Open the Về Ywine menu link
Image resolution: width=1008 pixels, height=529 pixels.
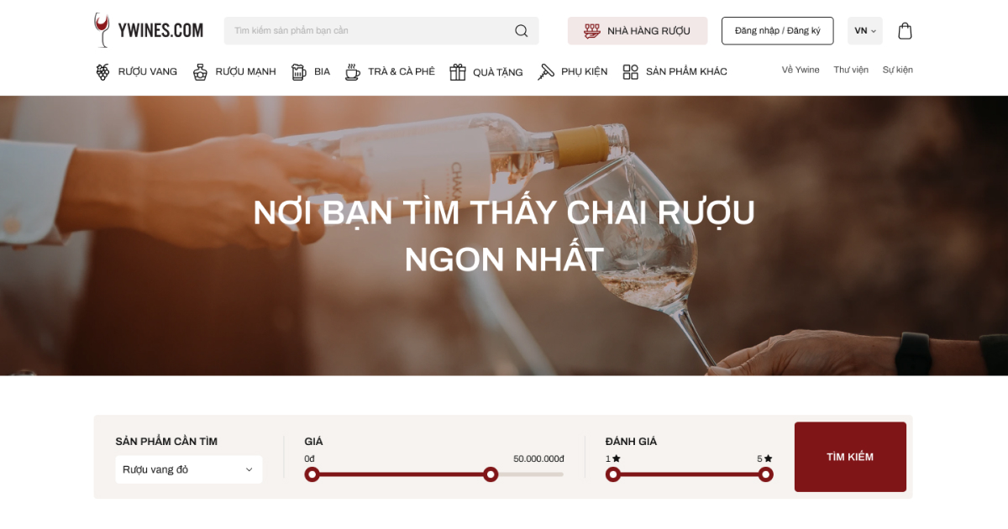[801, 70]
